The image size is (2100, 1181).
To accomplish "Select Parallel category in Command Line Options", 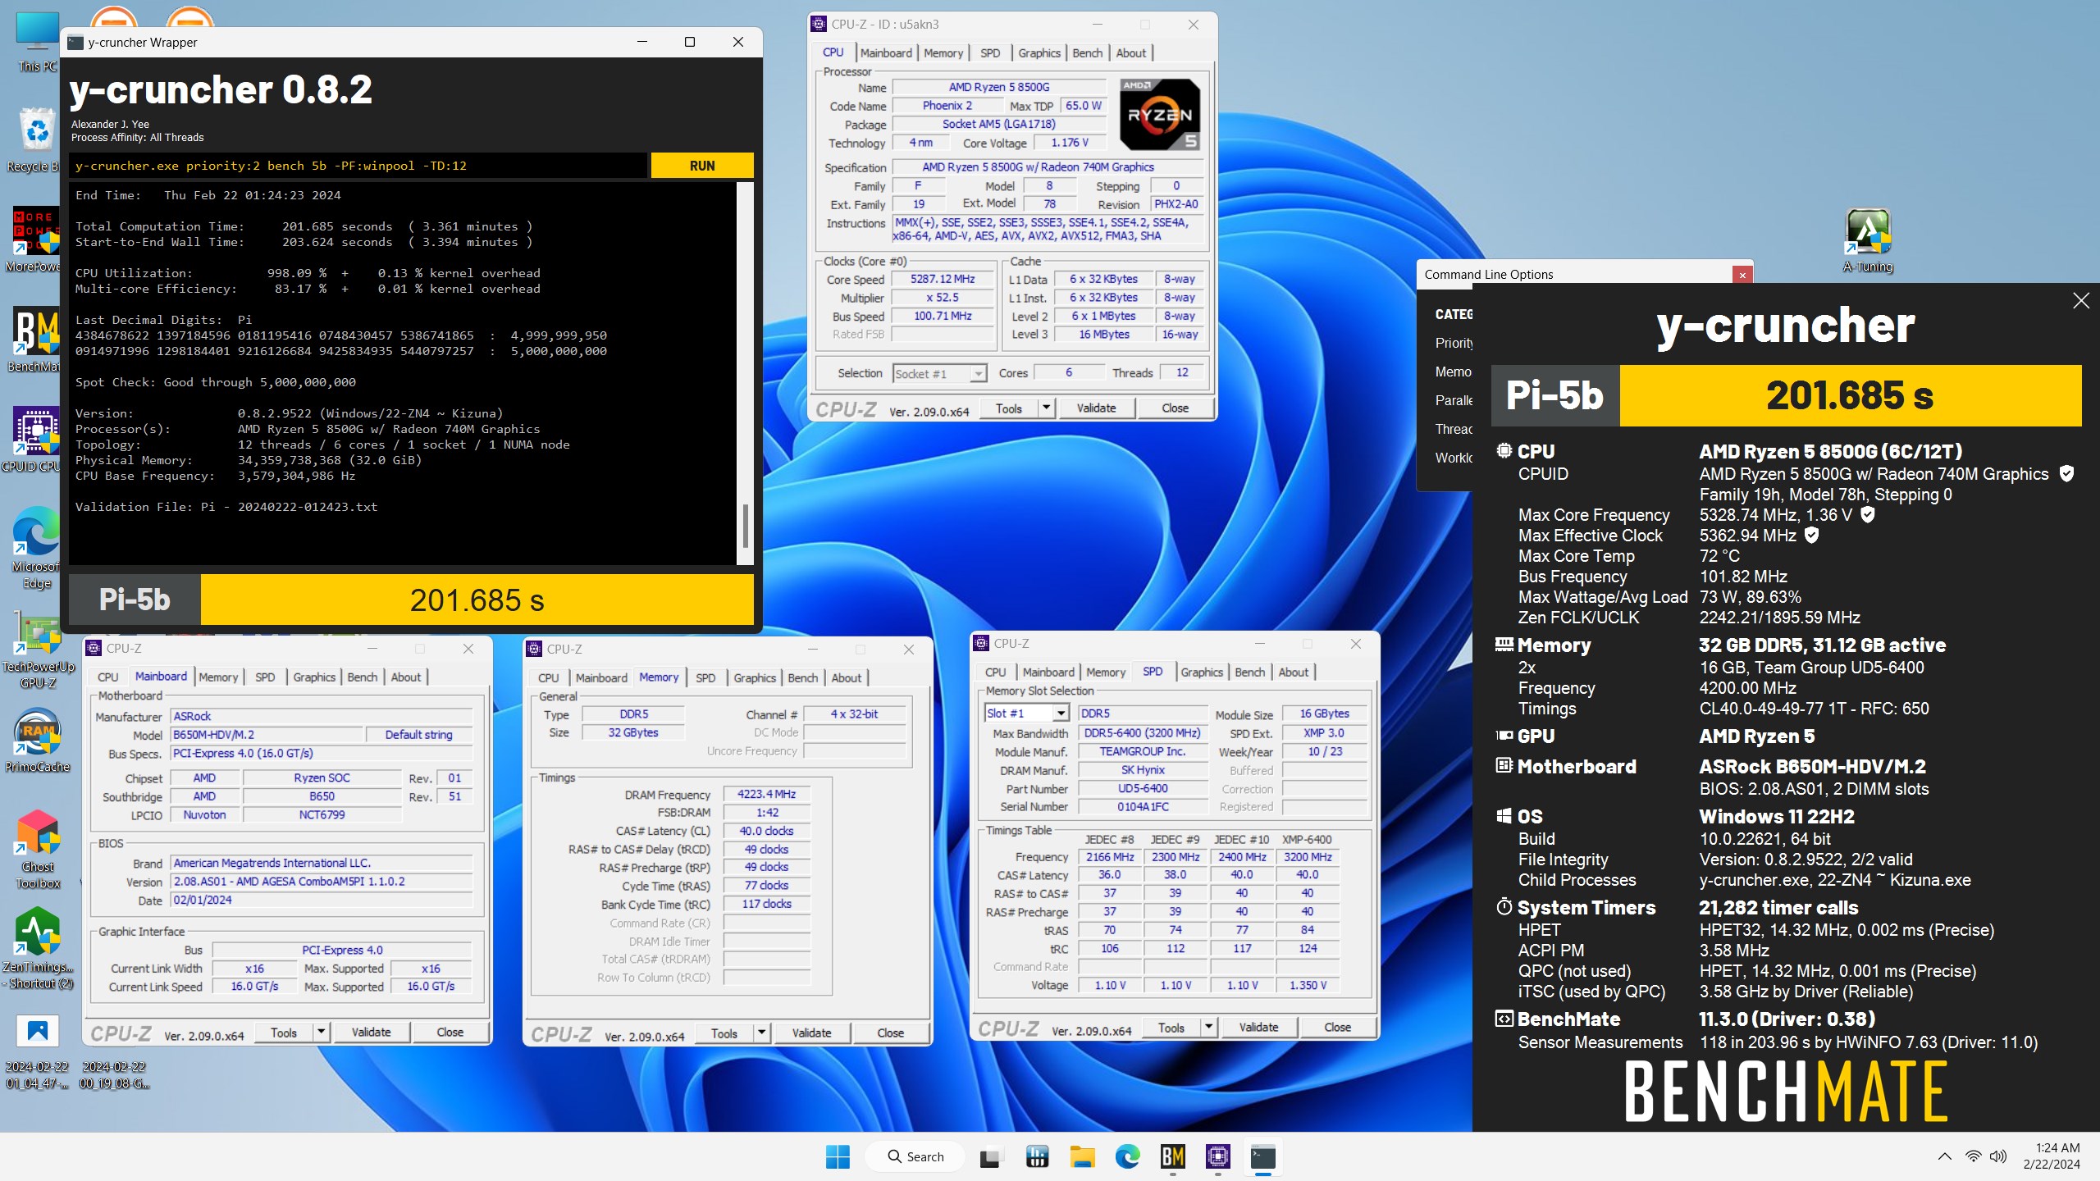I will point(1454,401).
